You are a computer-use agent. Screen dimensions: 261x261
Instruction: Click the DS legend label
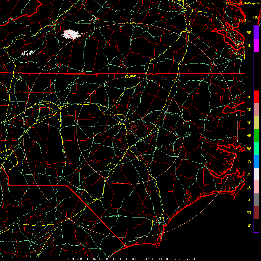click(x=249, y=174)
